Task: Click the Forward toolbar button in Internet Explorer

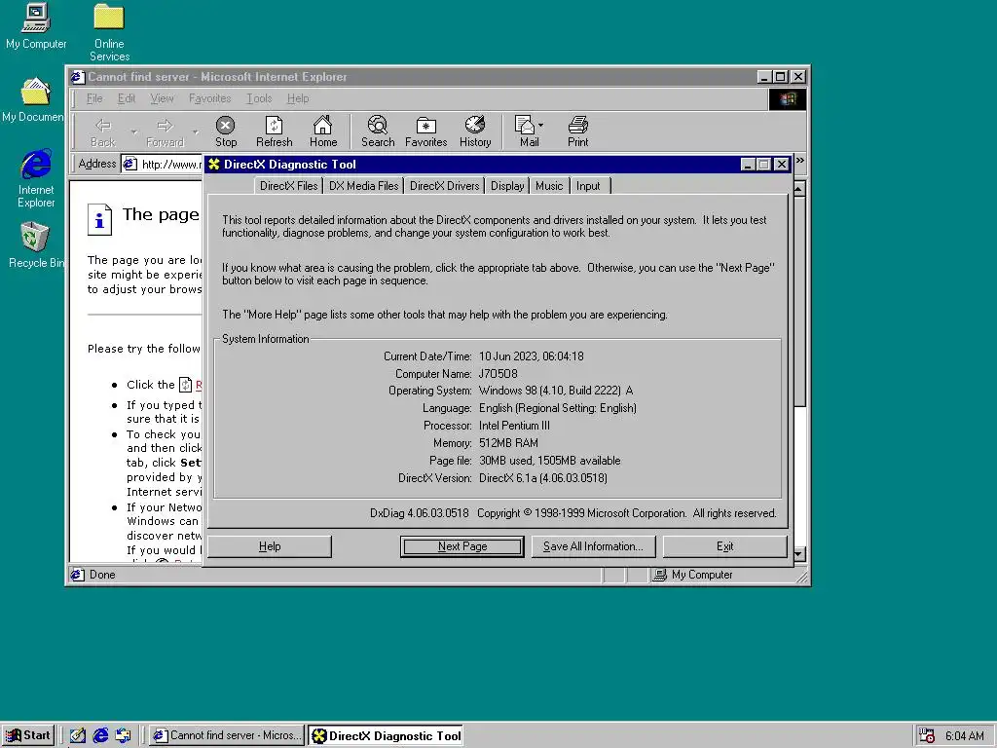Action: click(x=165, y=132)
